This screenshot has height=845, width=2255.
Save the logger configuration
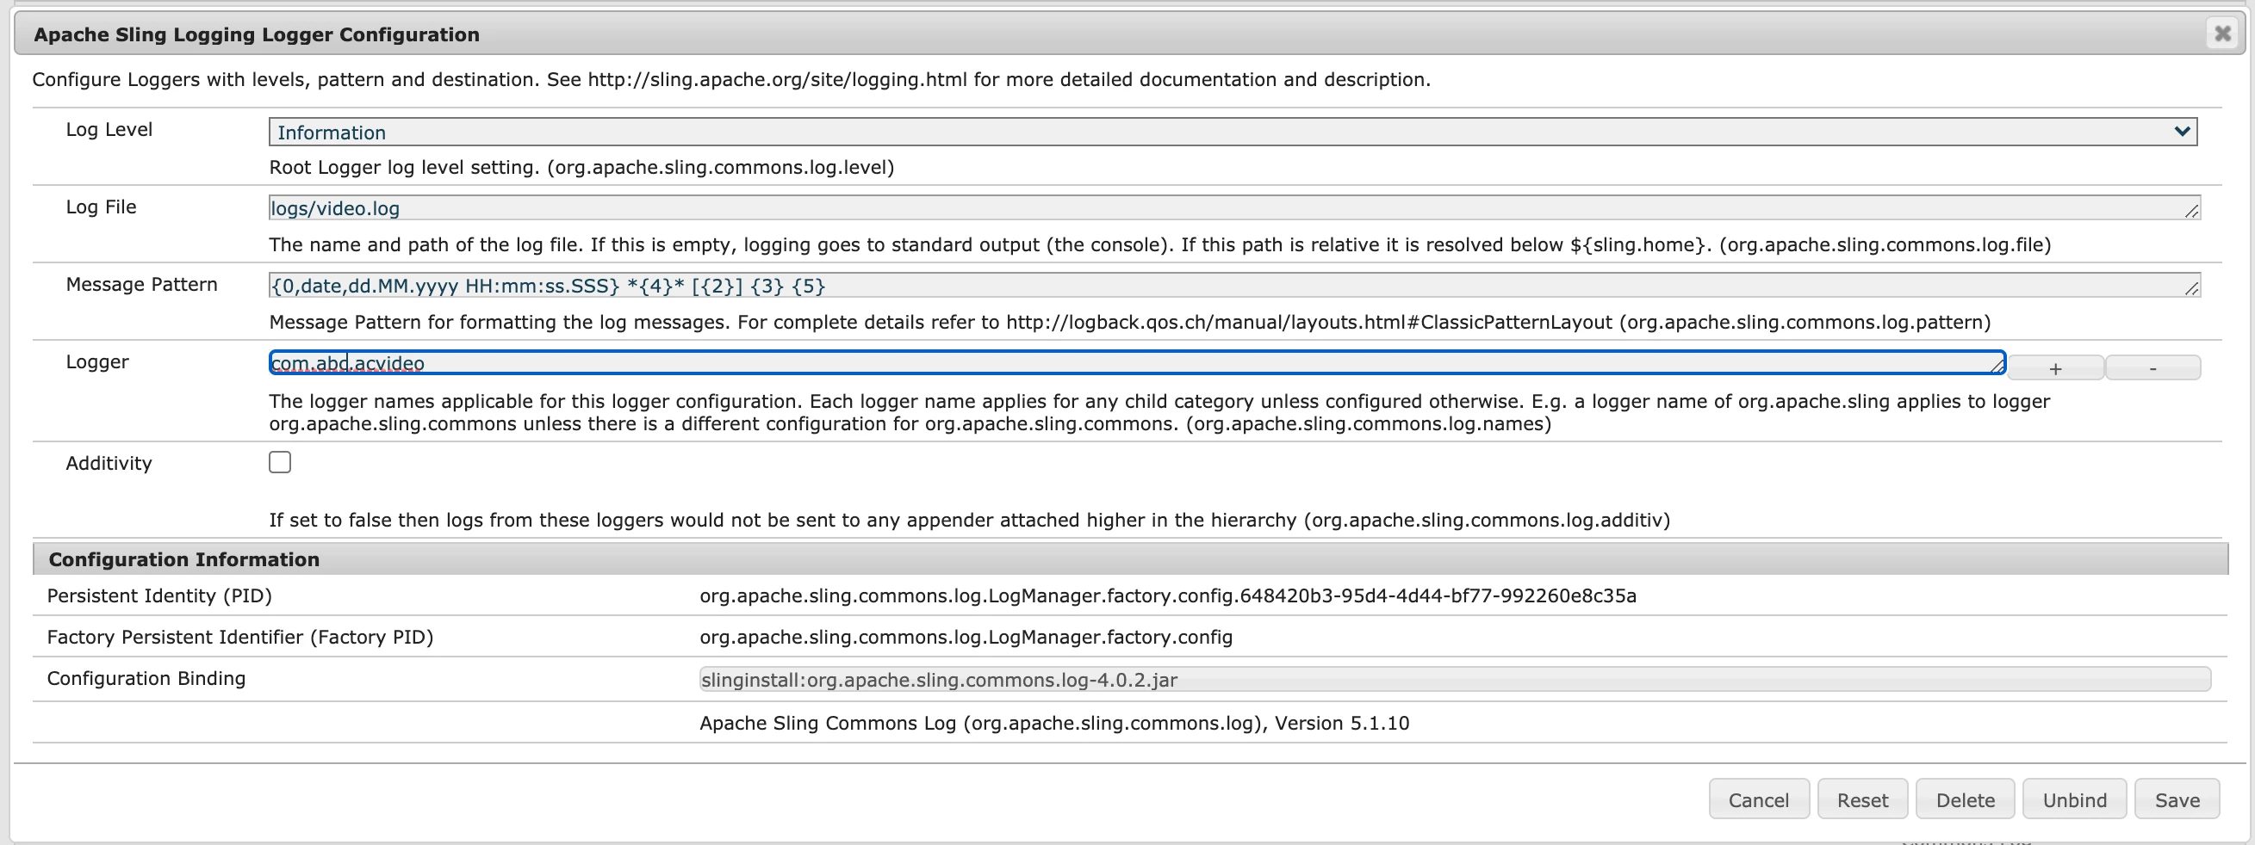pos(2177,799)
